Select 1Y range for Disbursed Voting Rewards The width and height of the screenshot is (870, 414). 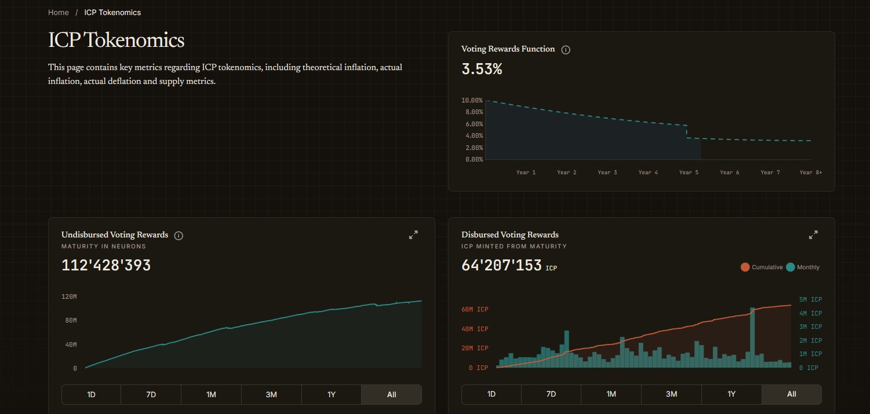point(731,394)
